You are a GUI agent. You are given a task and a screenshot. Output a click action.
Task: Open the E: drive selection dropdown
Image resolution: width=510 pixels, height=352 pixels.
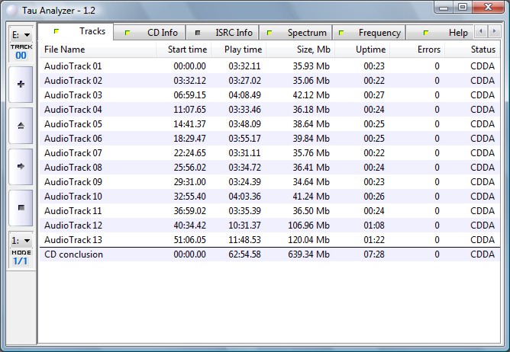(20, 34)
